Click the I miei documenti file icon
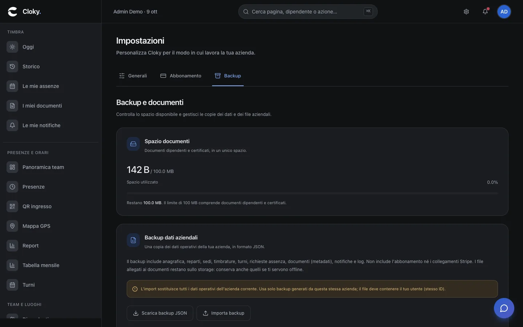 tap(12, 106)
